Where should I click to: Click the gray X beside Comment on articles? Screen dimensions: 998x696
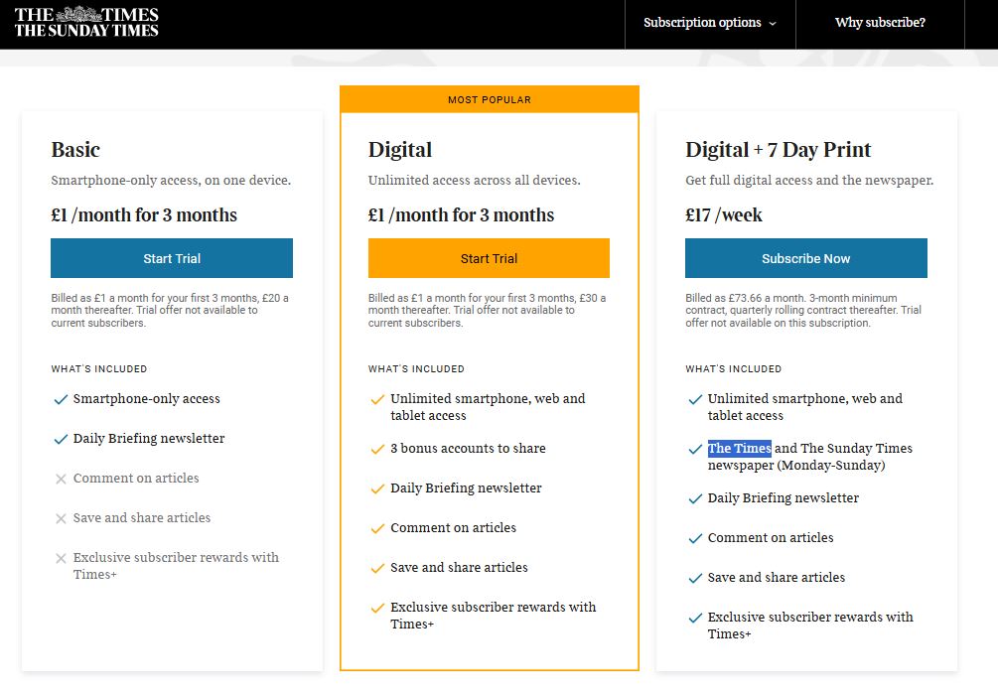tap(59, 478)
